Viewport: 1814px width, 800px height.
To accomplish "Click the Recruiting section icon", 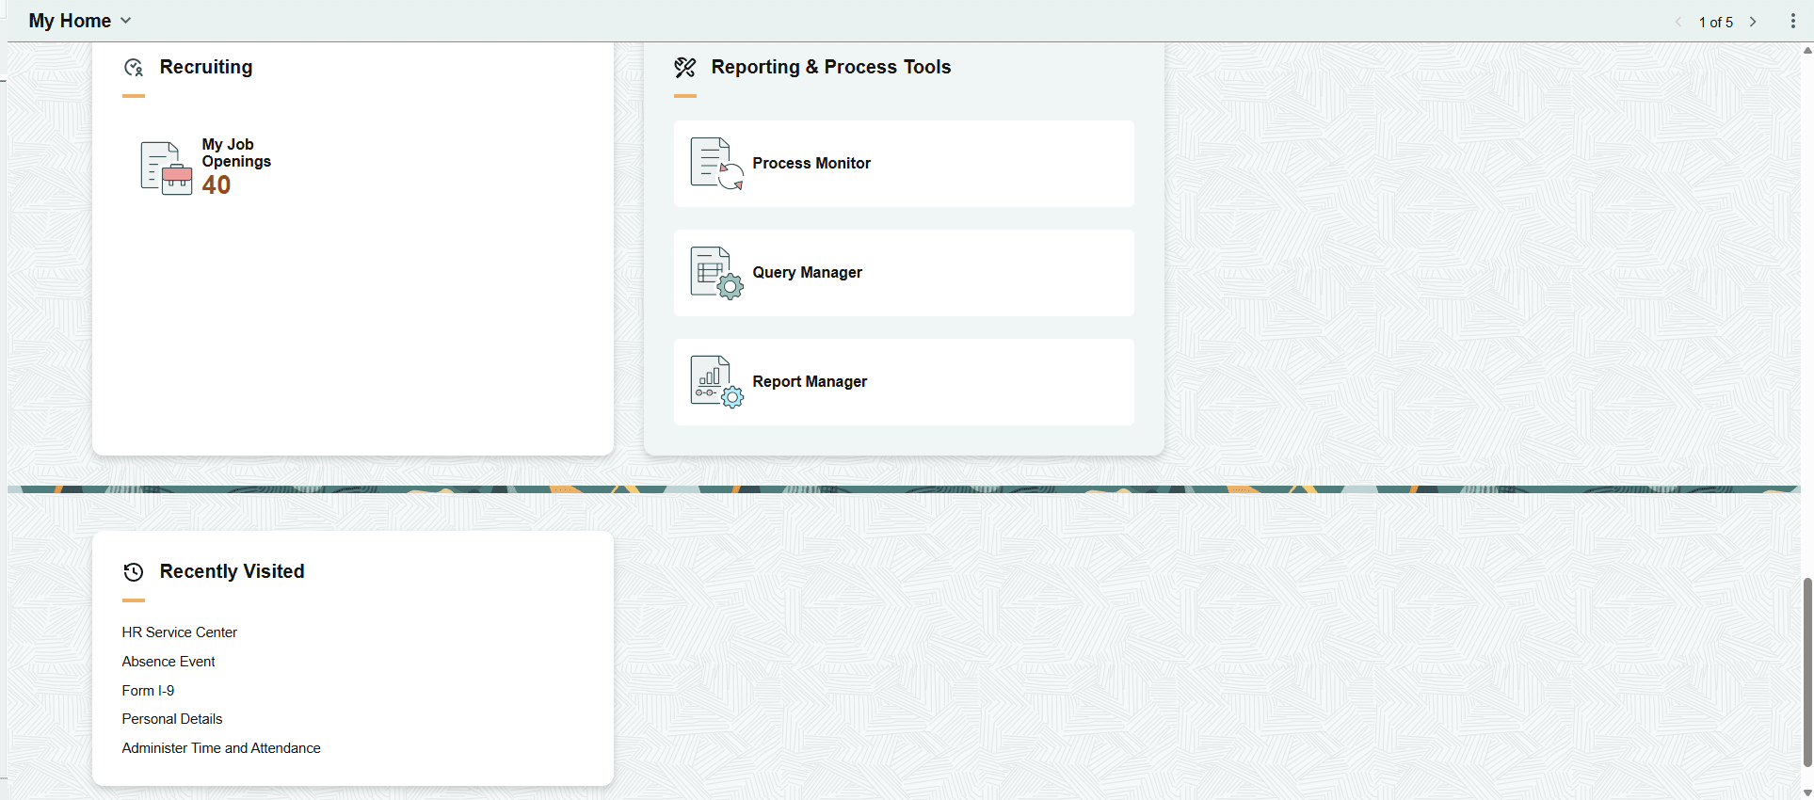I will 134,67.
